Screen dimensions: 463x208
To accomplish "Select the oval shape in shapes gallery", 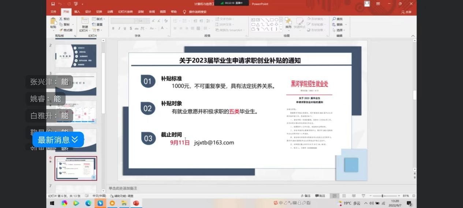I will pyautogui.click(x=276, y=20).
